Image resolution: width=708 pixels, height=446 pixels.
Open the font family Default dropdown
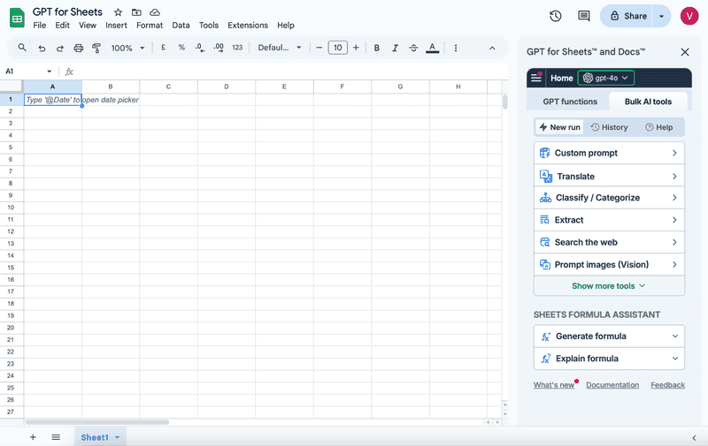pyautogui.click(x=280, y=48)
